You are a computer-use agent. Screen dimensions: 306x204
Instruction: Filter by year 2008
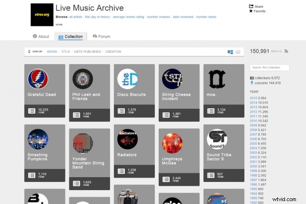tap(253, 130)
